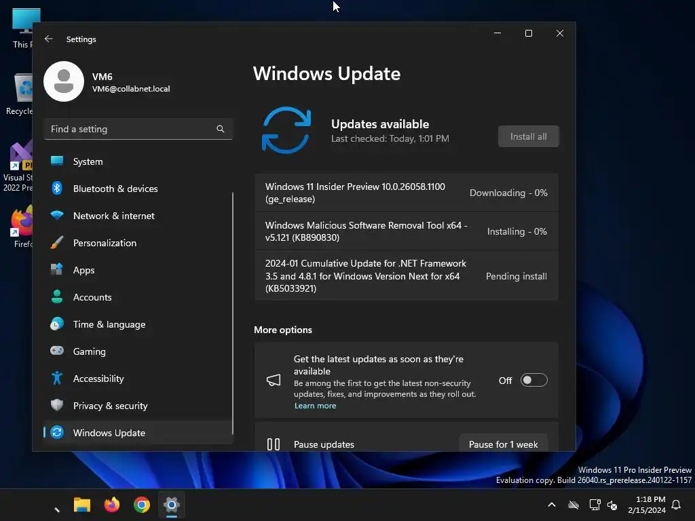
Task: Click the Last checked: Today, 1:01 PM text
Action: 390,138
